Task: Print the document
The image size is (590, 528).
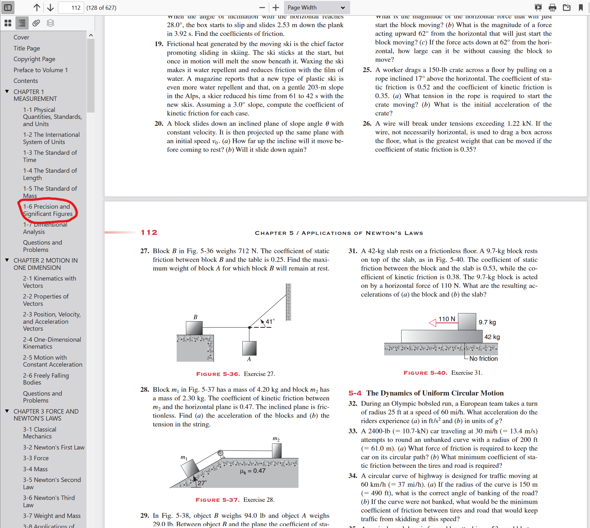Action: pos(552,7)
